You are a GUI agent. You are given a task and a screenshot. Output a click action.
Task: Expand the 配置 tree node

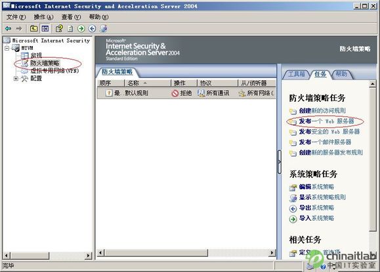coord(16,79)
